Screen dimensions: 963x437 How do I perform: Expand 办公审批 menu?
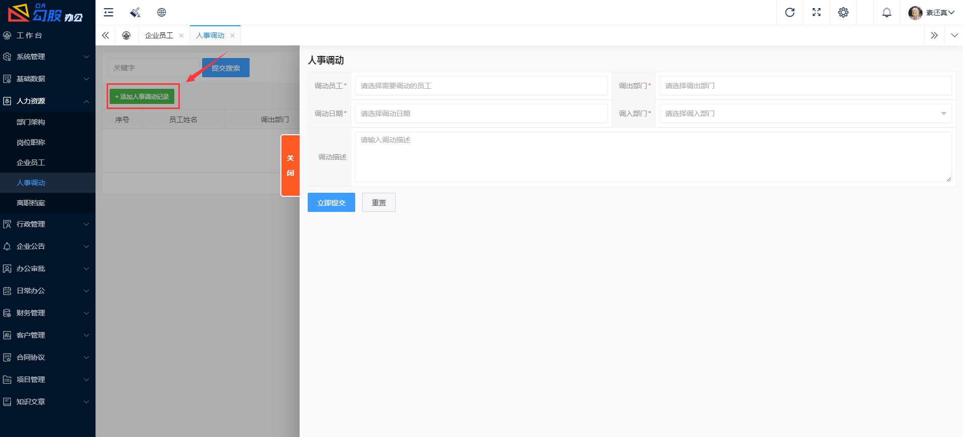pyautogui.click(x=47, y=268)
